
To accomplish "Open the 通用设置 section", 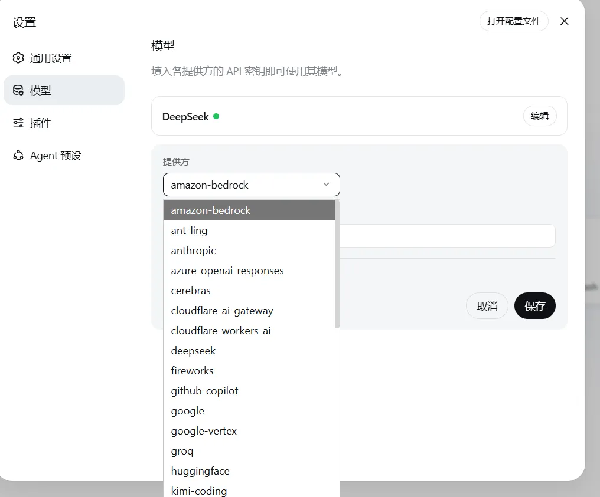I will tap(64, 58).
